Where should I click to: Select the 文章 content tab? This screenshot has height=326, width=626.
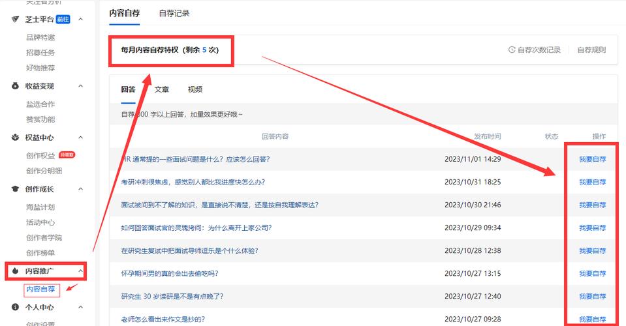pos(162,89)
